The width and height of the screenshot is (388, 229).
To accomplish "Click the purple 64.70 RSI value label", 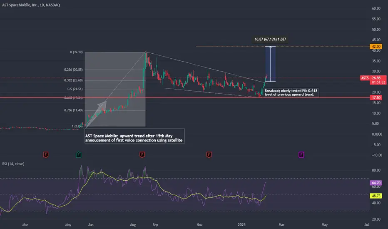I will [x=376, y=183].
